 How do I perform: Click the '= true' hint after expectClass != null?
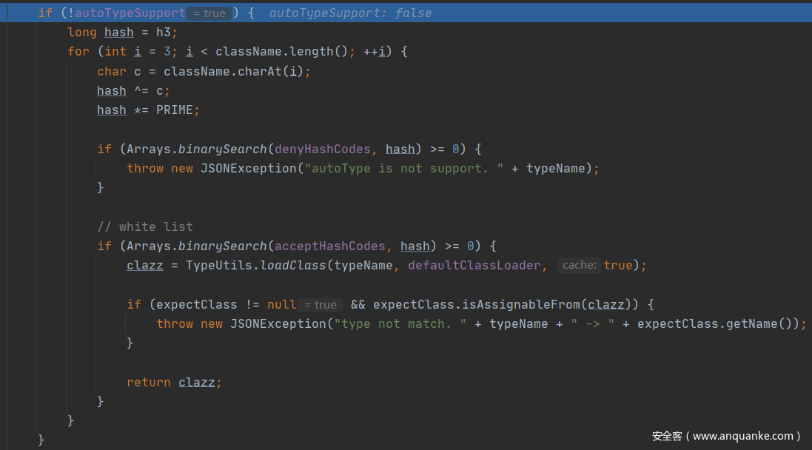pyautogui.click(x=321, y=305)
